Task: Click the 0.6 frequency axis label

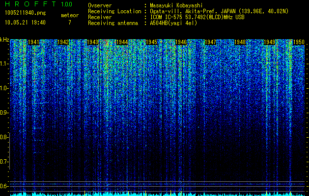Action: (x=4, y=186)
